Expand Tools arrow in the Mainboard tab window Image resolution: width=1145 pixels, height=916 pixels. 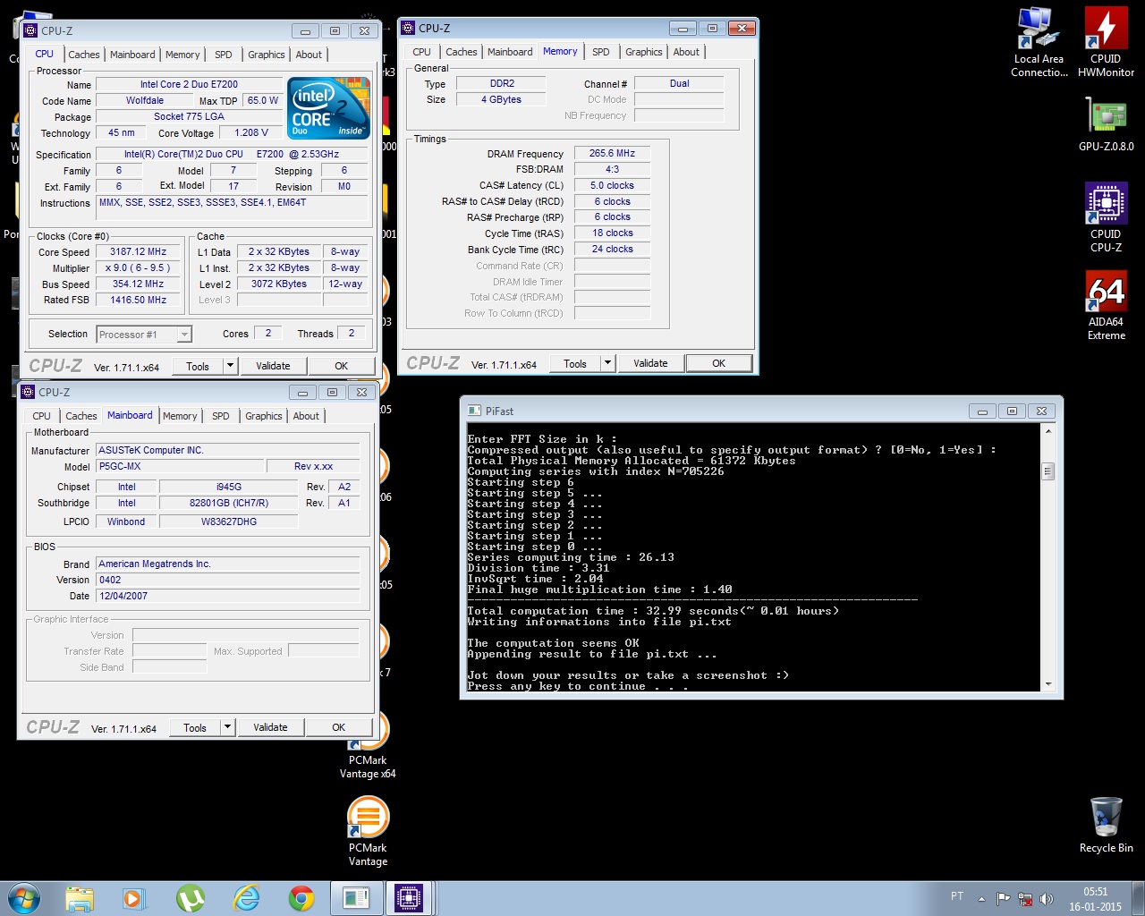[227, 727]
